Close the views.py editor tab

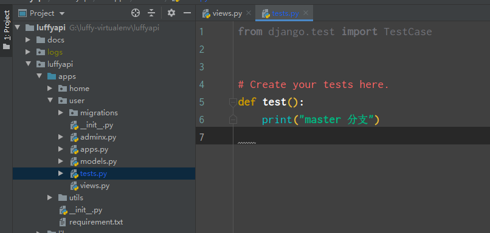249,13
